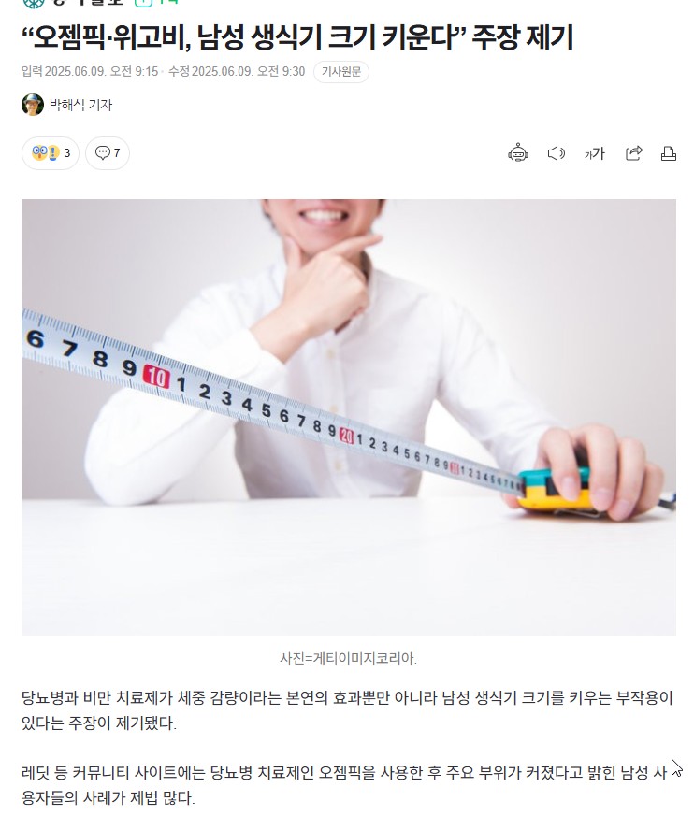Click the 기사원문 button
Screen dimensions: 694x816
click(341, 72)
